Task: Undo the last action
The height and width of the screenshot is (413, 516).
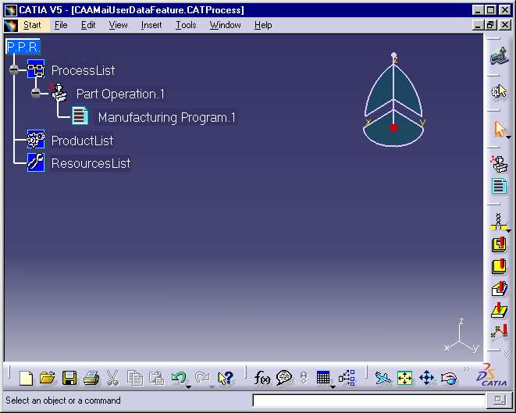Action: point(179,377)
